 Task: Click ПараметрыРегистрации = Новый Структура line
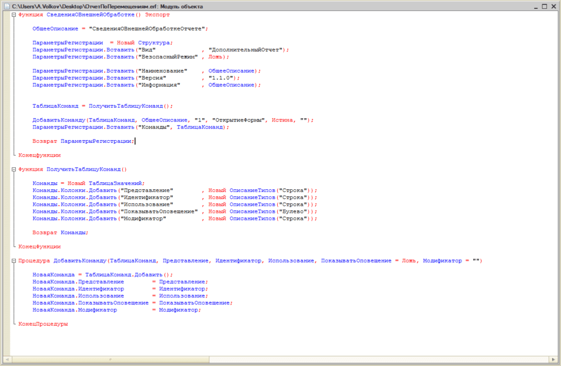(102, 43)
